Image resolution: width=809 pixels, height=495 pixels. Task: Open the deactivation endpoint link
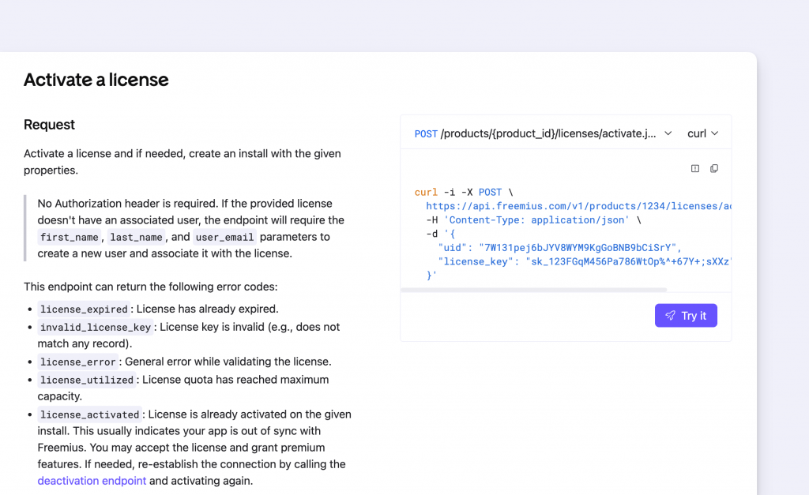point(92,480)
